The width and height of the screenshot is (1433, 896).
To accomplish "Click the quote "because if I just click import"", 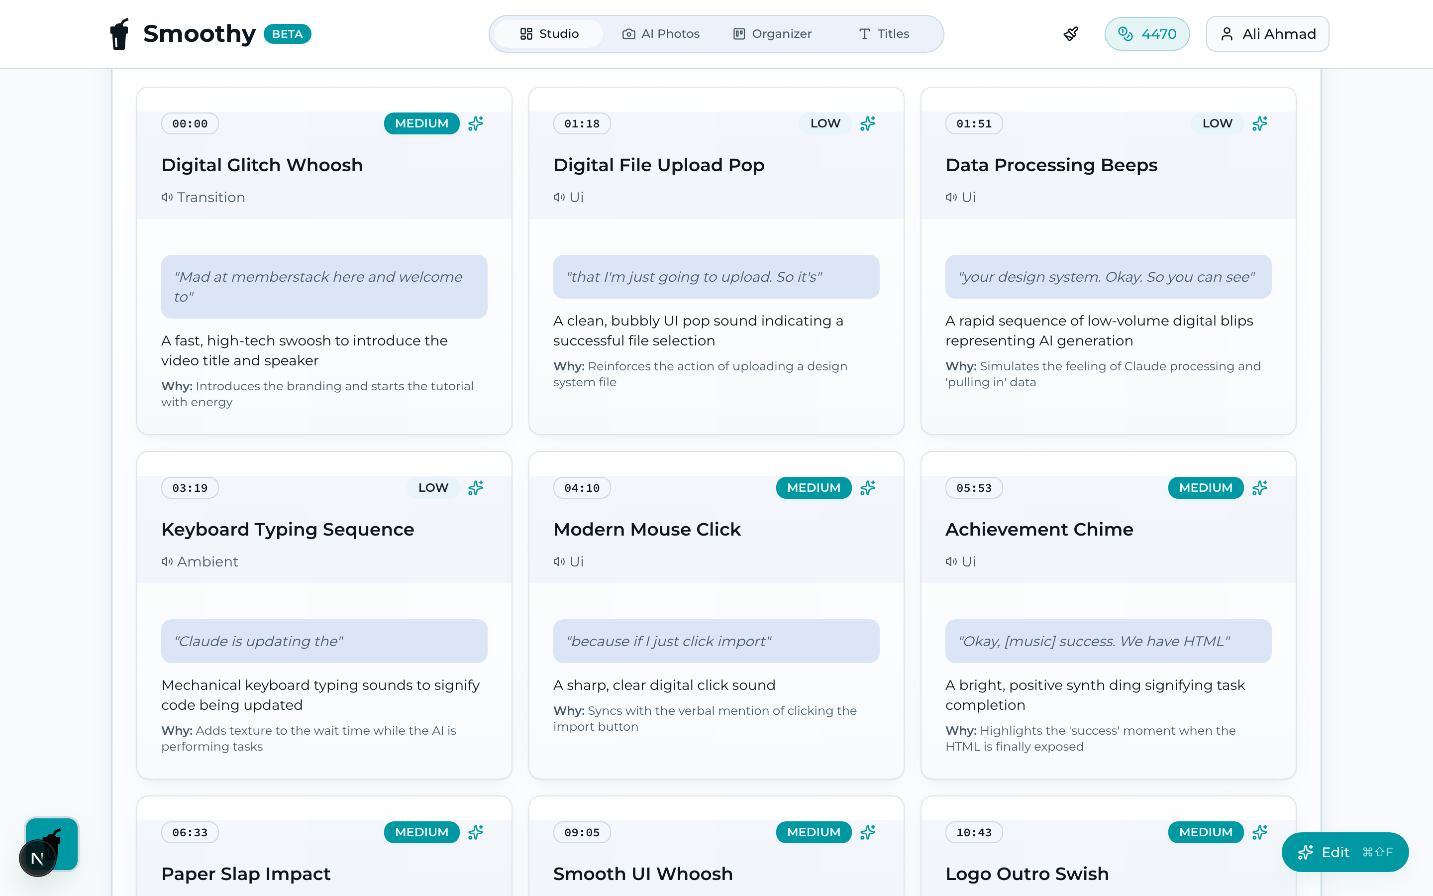I will tap(716, 641).
